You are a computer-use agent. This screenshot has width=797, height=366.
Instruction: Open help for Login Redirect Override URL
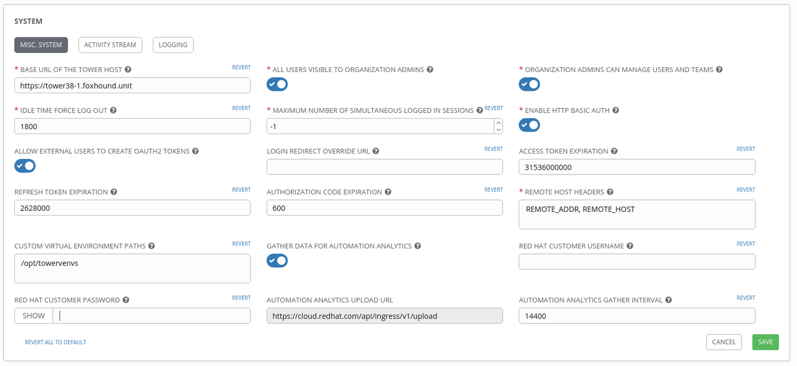(x=375, y=150)
